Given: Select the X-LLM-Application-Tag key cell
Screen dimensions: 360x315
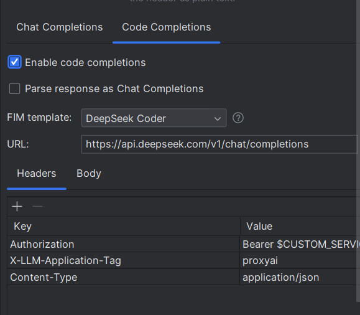Looking at the screenshot, I should pyautogui.click(x=124, y=260).
